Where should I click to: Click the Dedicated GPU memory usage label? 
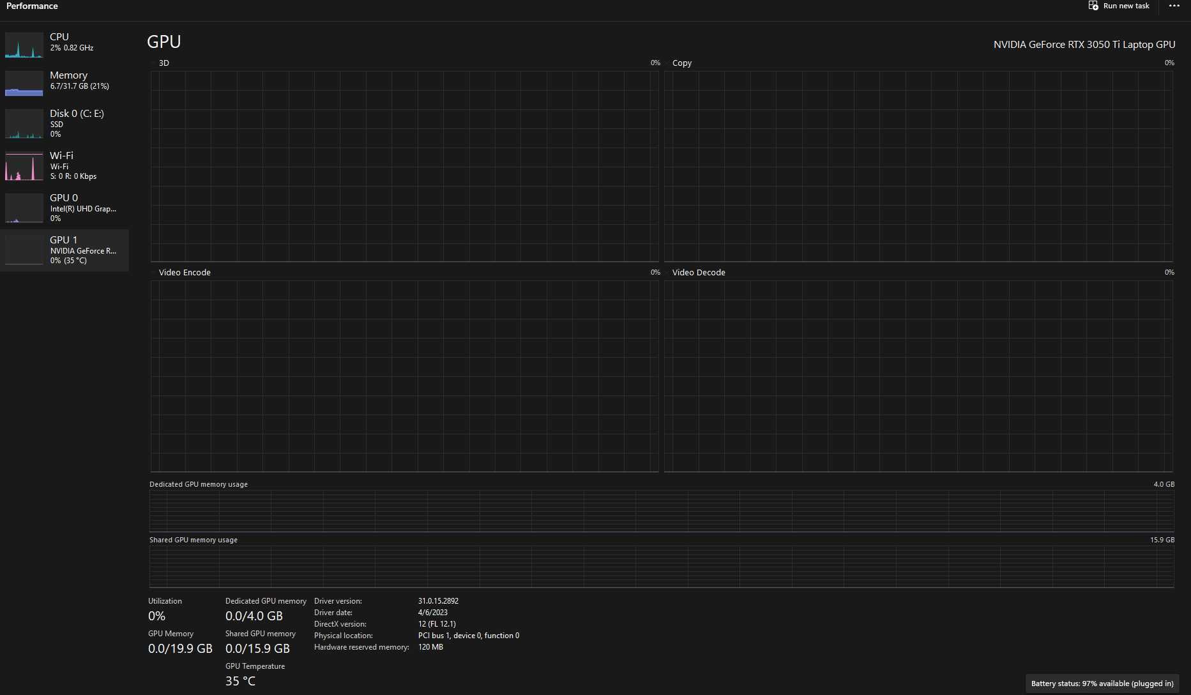199,484
